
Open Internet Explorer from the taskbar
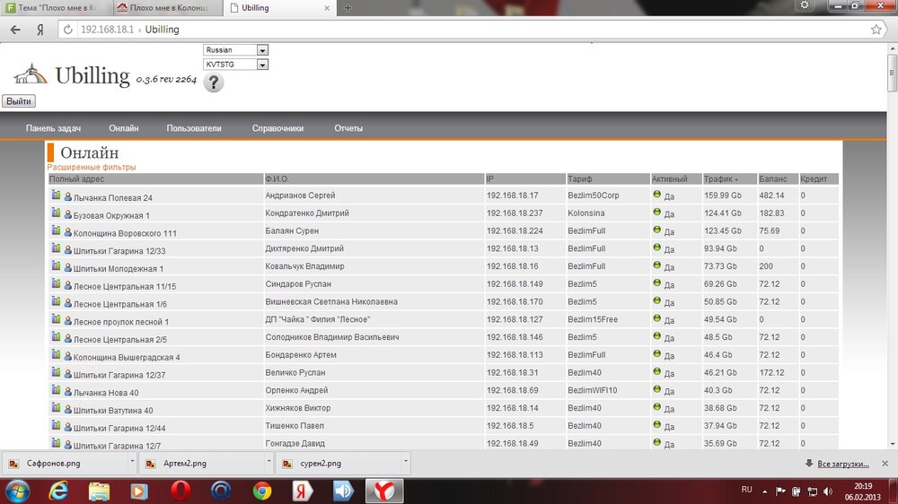tap(57, 491)
